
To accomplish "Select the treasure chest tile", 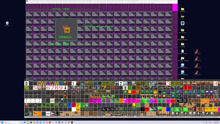I will pyautogui.click(x=138, y=92).
